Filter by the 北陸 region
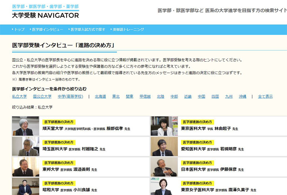Screen dimensions: 287x195 pyautogui.click(x=161, y=96)
